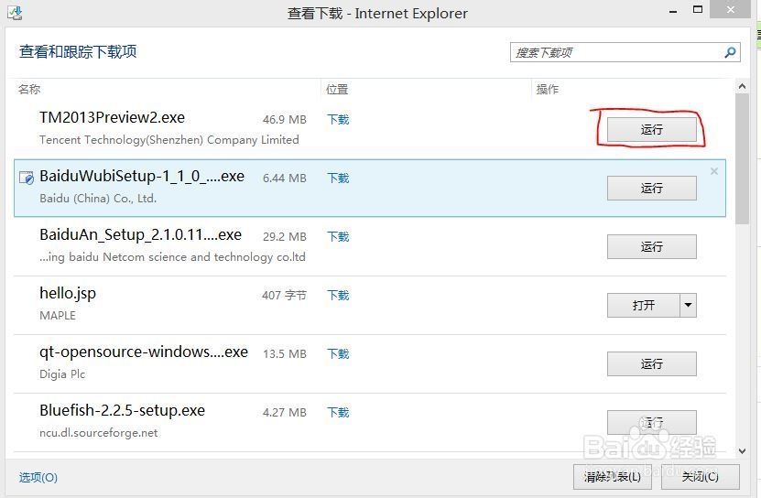This screenshot has width=761, height=498.
Task: Click the 位置 column header
Action: pyautogui.click(x=337, y=90)
